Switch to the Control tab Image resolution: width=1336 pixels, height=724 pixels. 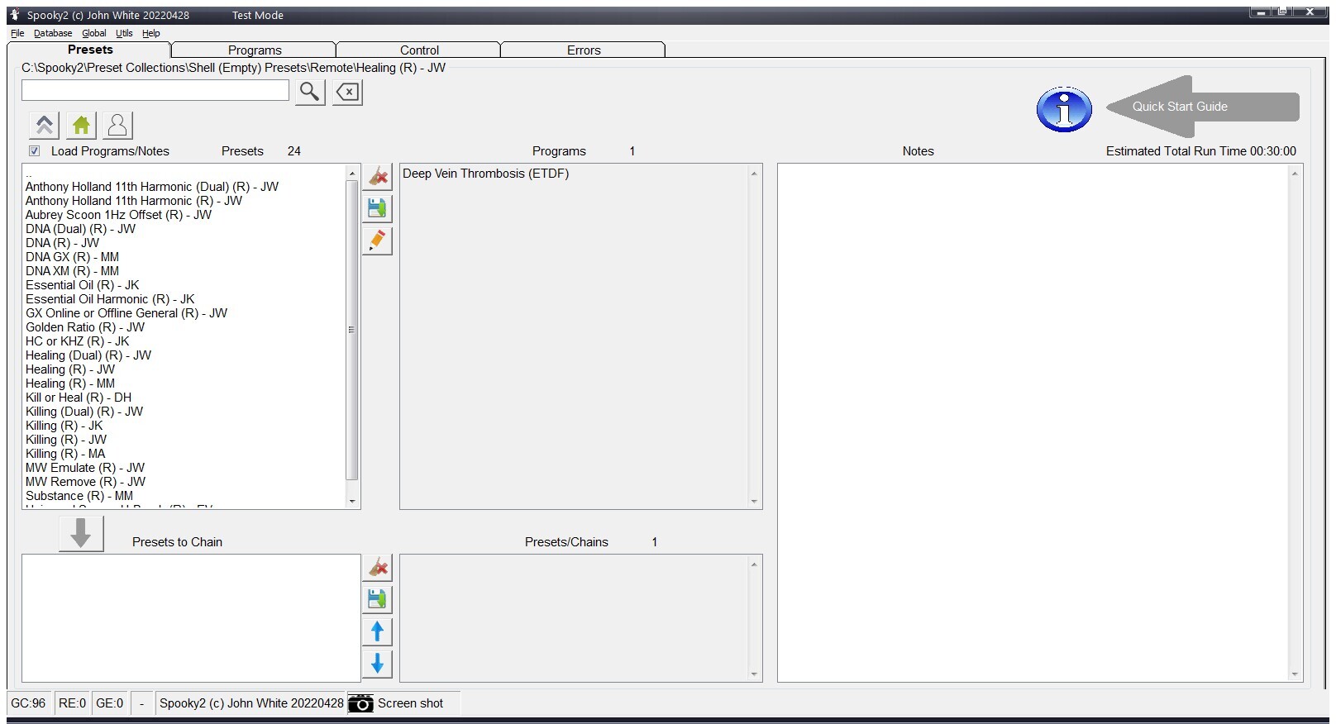[419, 50]
